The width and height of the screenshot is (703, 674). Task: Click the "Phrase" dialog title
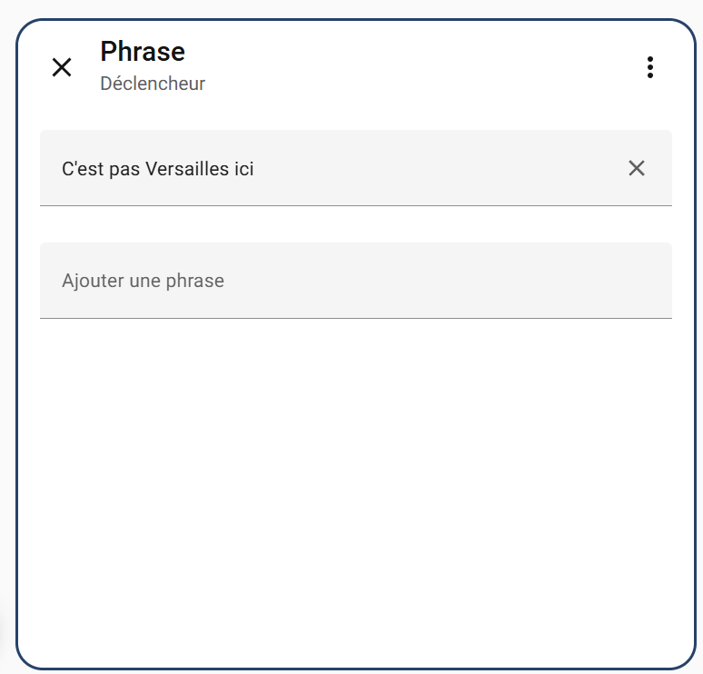pos(143,51)
